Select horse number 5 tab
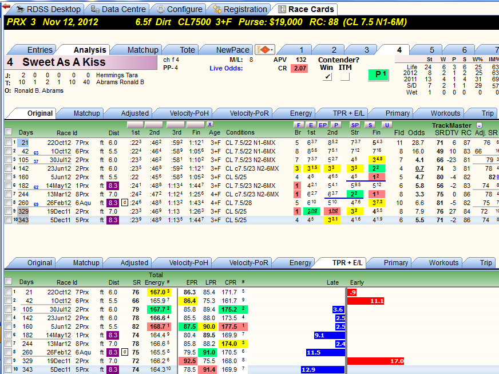Screen dimensions: 499x374 pos(431,50)
